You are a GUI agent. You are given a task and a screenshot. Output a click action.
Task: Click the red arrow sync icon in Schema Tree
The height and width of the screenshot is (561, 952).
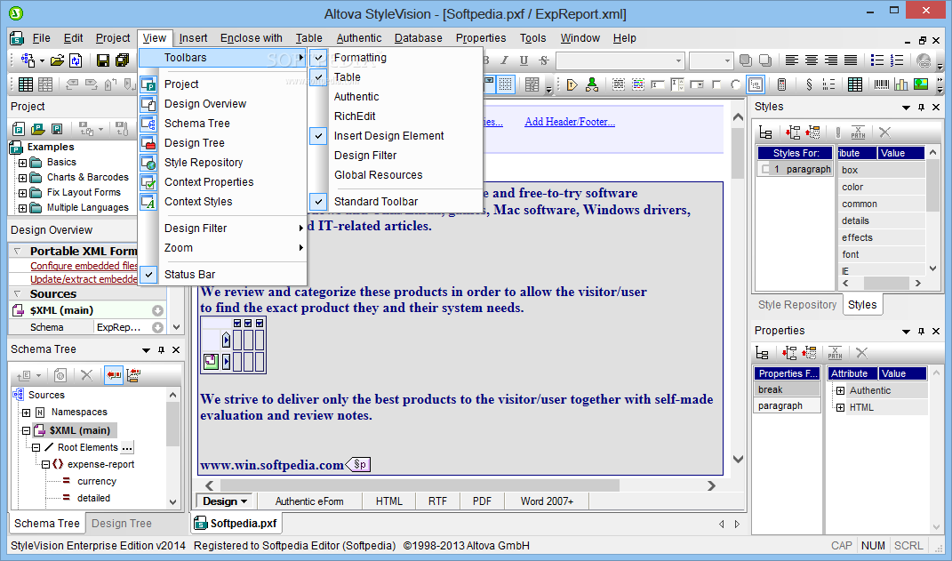tap(114, 375)
